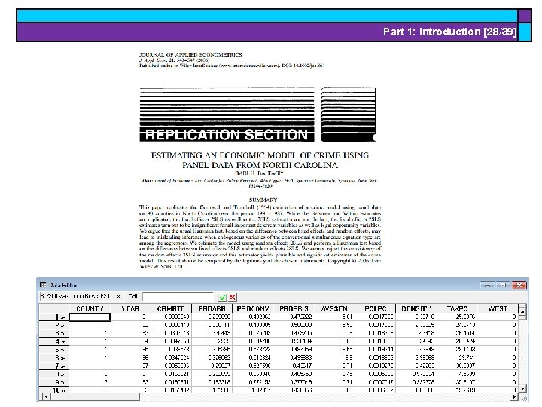Image resolution: width=542 pixels, height=407 pixels.
Task: Click the horizontal scrollbar thumb
Action: pyautogui.click(x=95, y=396)
